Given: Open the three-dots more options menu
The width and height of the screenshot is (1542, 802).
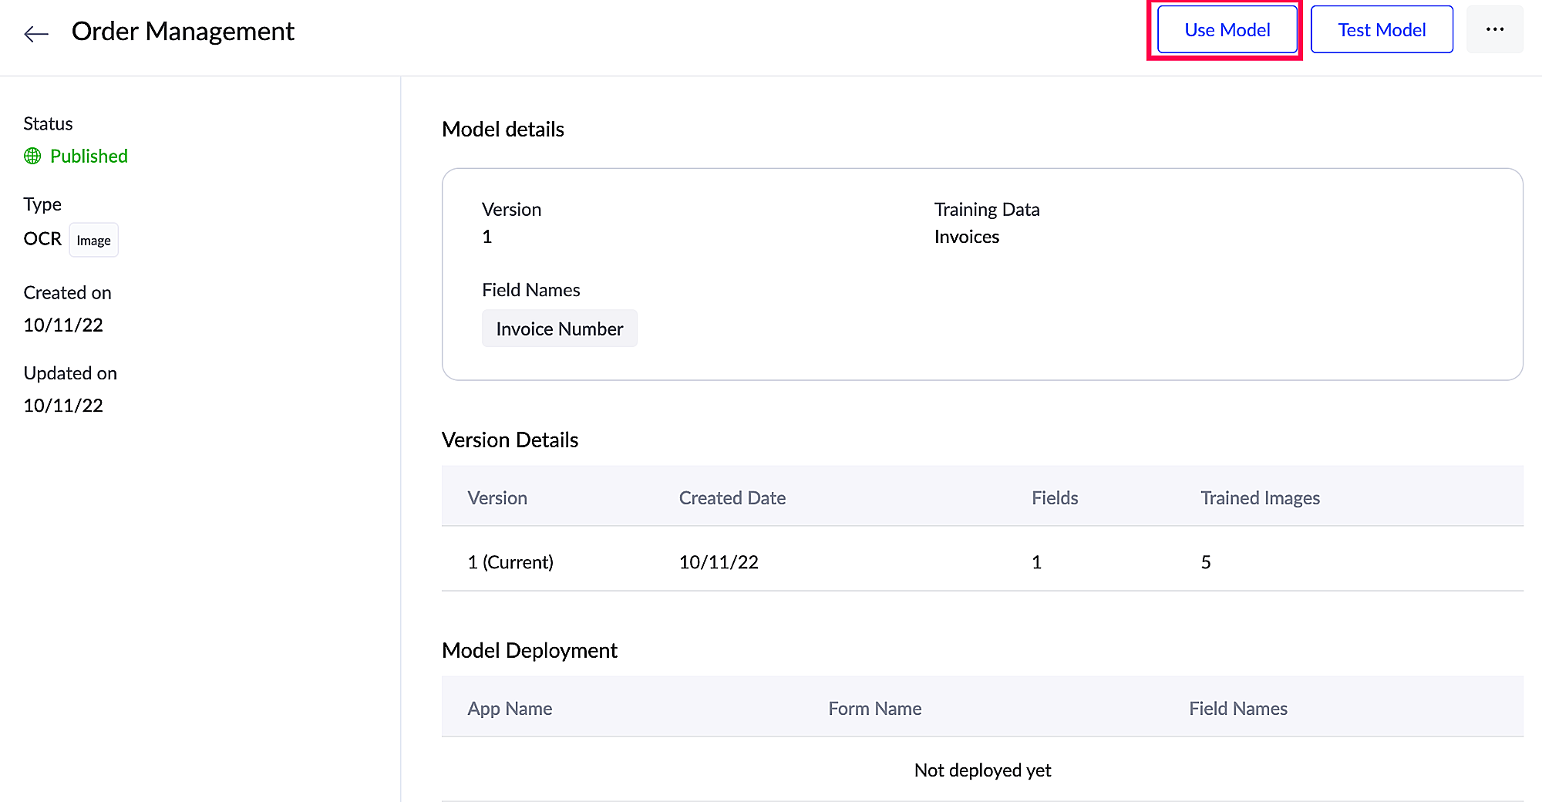Looking at the screenshot, I should pos(1494,30).
